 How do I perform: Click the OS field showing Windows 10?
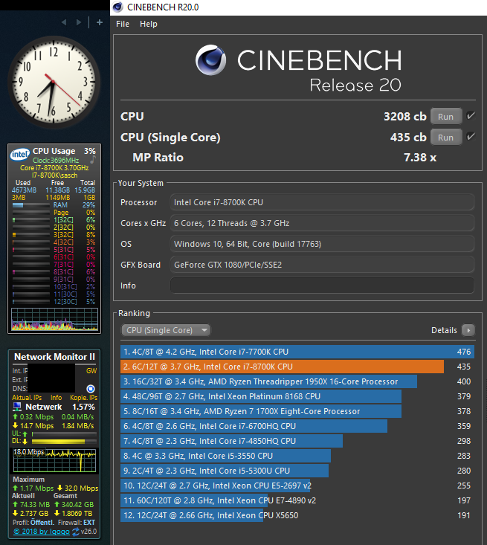(x=322, y=244)
